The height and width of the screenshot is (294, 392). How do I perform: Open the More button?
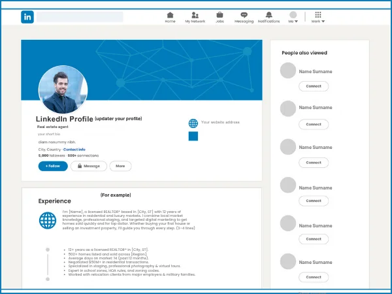(x=120, y=166)
